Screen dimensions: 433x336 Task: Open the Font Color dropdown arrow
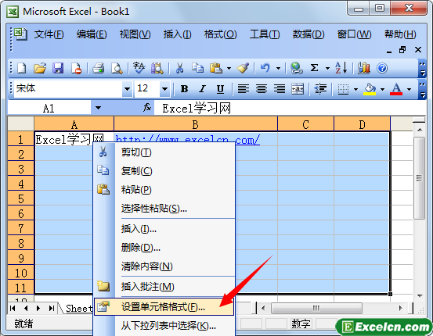click(x=410, y=89)
